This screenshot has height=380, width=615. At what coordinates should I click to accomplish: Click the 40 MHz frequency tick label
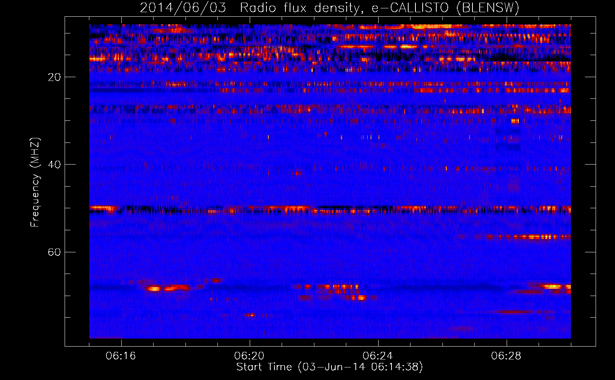(x=54, y=165)
